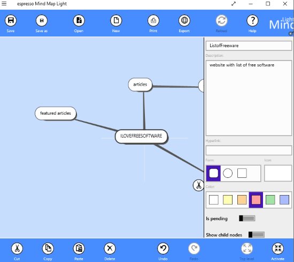This screenshot has height=262, width=294.
Task: Choose the green color swatch
Action: [x=270, y=200]
